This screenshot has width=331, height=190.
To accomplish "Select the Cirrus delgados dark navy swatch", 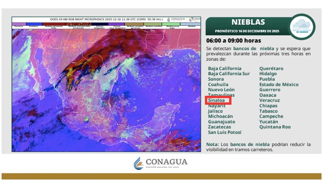I will coord(100,24).
